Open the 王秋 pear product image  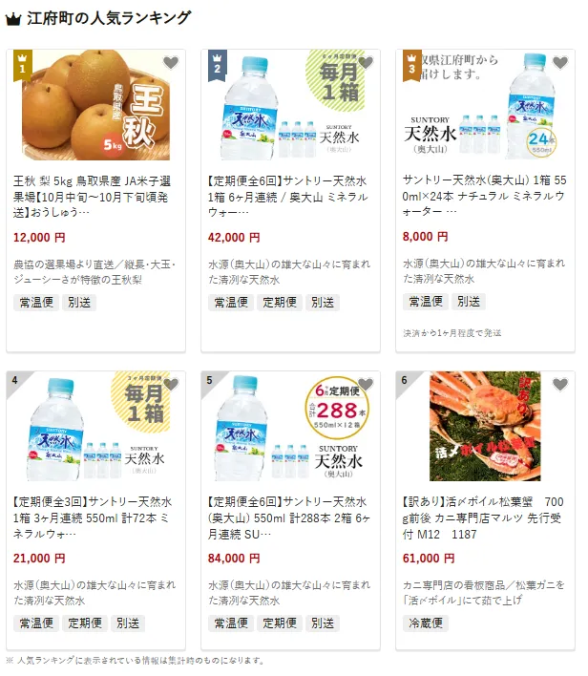pyautogui.click(x=95, y=105)
